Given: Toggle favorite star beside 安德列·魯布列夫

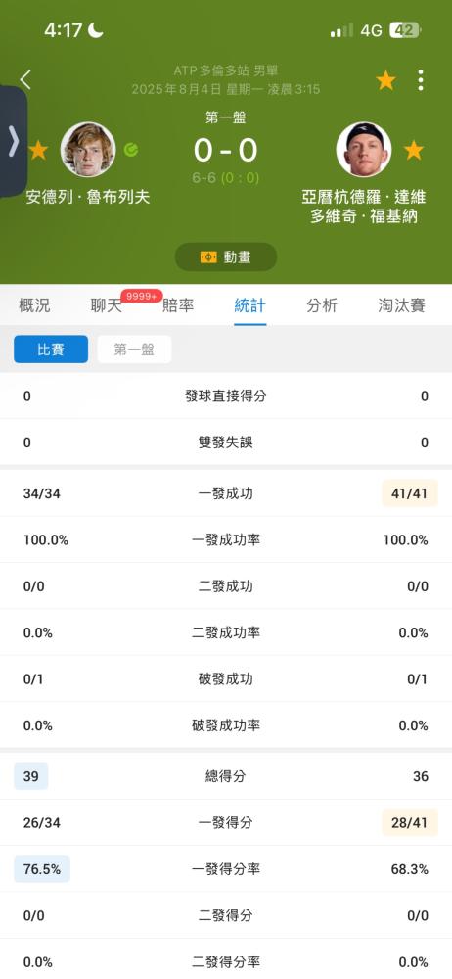Looking at the screenshot, I should [38, 150].
